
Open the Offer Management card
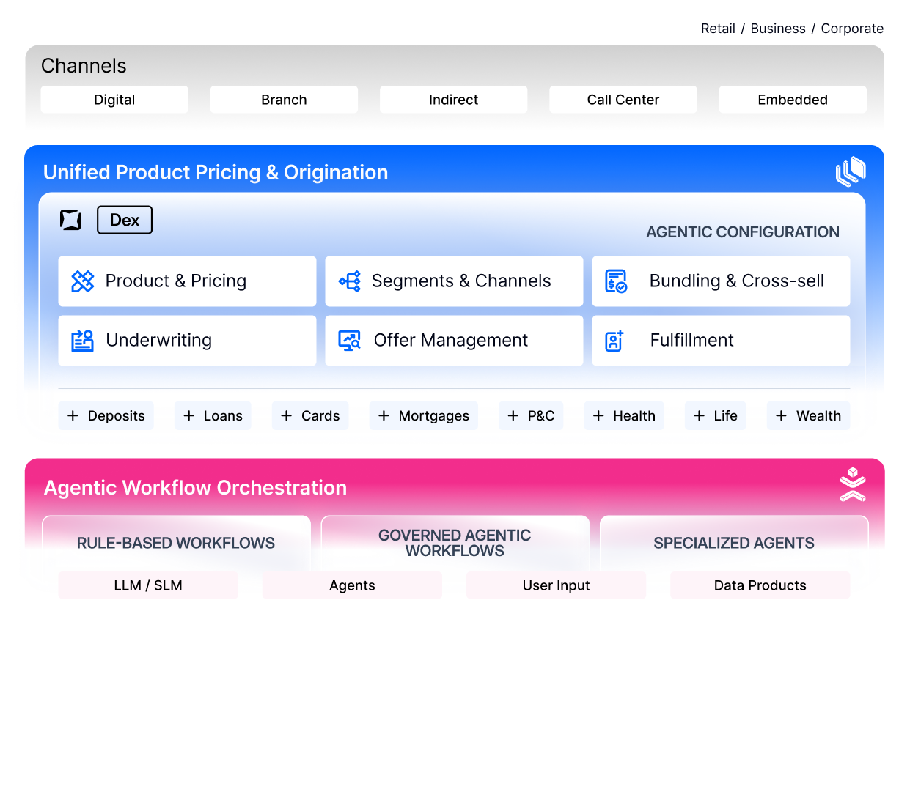pyautogui.click(x=454, y=341)
